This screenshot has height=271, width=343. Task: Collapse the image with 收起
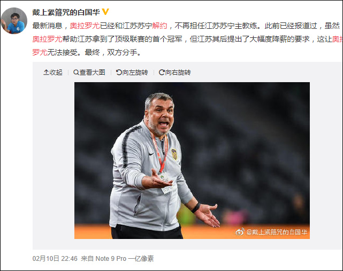(x=53, y=72)
